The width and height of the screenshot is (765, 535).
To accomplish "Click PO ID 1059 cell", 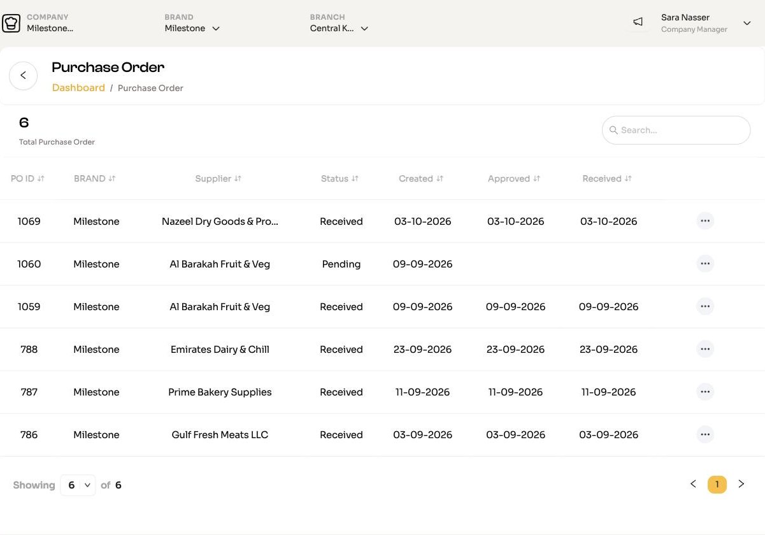I will coord(29,307).
